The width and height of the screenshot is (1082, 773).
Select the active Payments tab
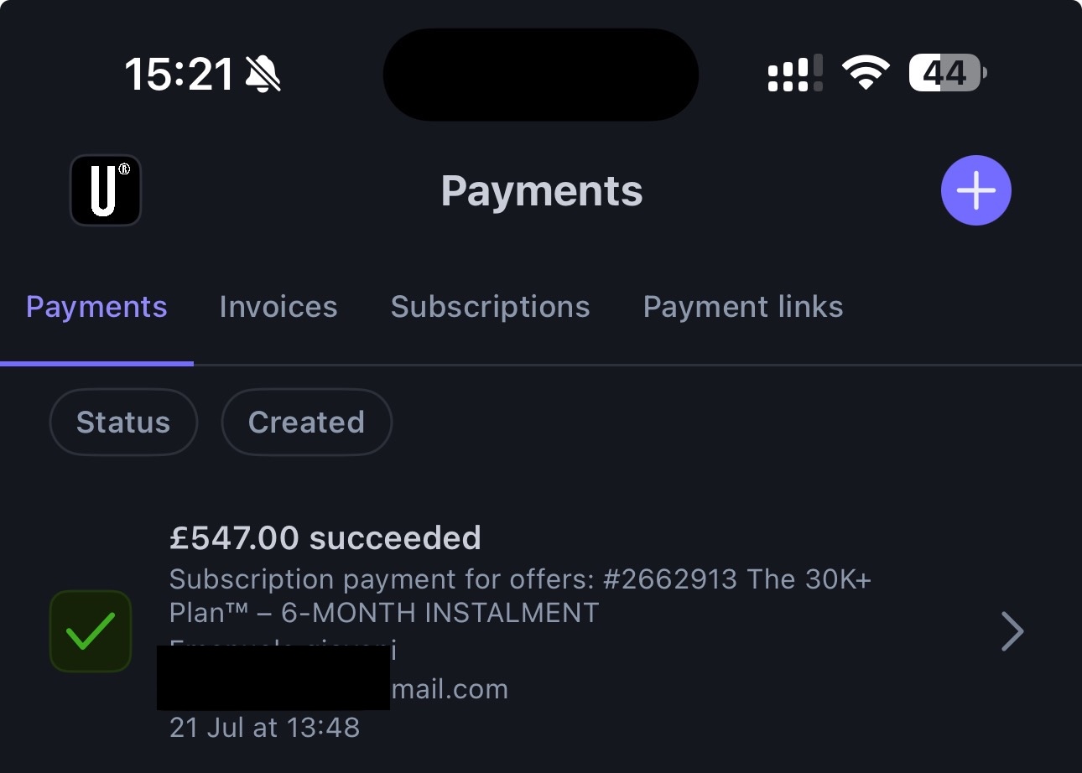[96, 307]
